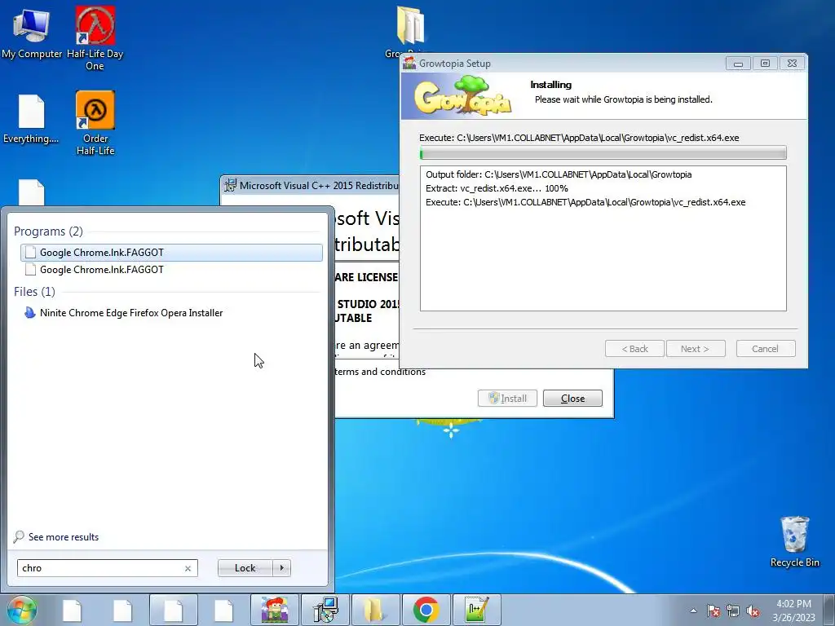Click the muted volume tray icon
The width and height of the screenshot is (835, 626).
click(x=753, y=611)
